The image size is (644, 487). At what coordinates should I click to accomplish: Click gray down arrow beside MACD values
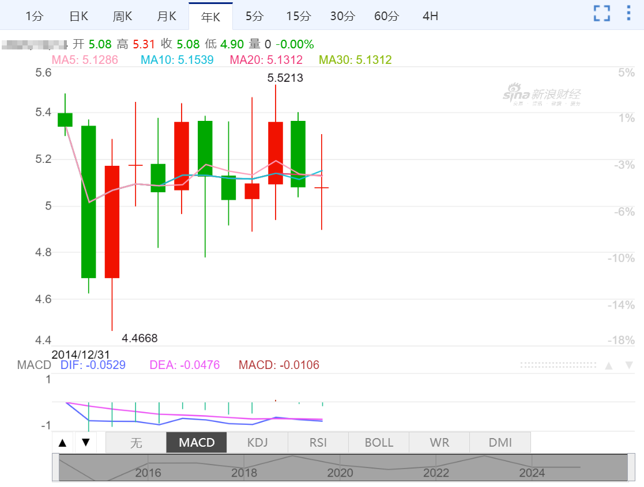[629, 366]
